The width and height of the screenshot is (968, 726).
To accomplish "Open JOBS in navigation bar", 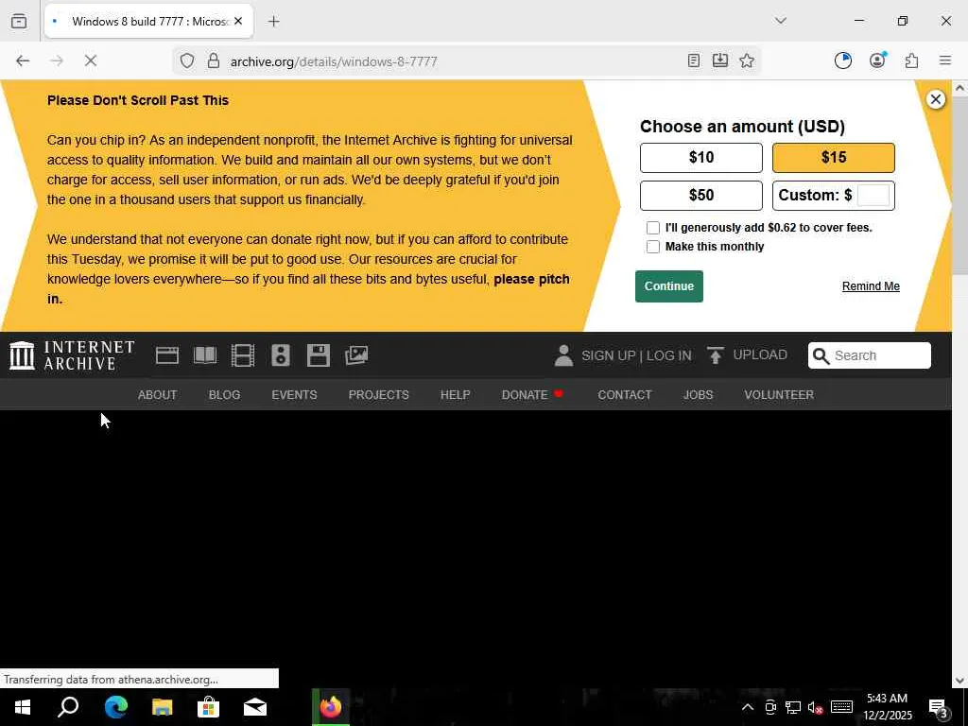I will [x=698, y=395].
